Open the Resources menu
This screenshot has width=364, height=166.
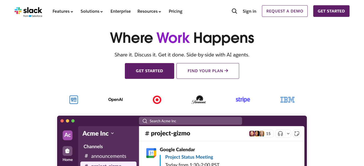[x=149, y=11]
